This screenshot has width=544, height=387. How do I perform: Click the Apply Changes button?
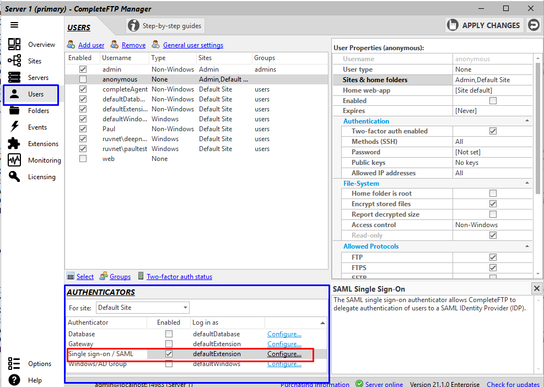coord(484,25)
